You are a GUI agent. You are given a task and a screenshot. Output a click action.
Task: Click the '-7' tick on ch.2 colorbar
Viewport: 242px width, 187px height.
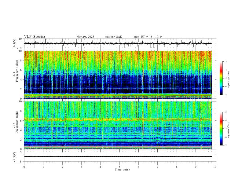[x=225, y=145]
